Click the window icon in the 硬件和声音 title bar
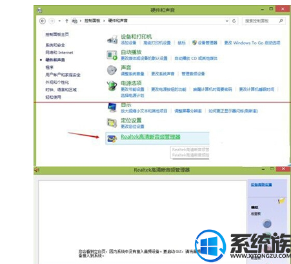The image size is (291, 264). (39, 10)
